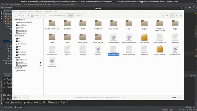Collapse the Geräte section
Screen dimensions: 197x111
click(x=14, y=57)
